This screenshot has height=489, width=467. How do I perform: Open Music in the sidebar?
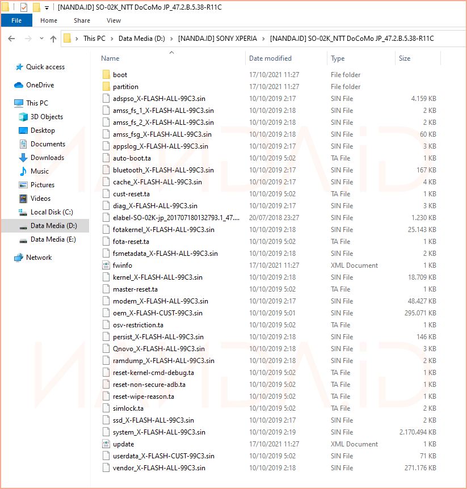coord(39,171)
